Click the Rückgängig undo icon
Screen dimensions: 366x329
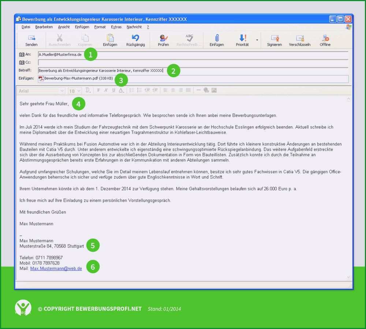[135, 38]
